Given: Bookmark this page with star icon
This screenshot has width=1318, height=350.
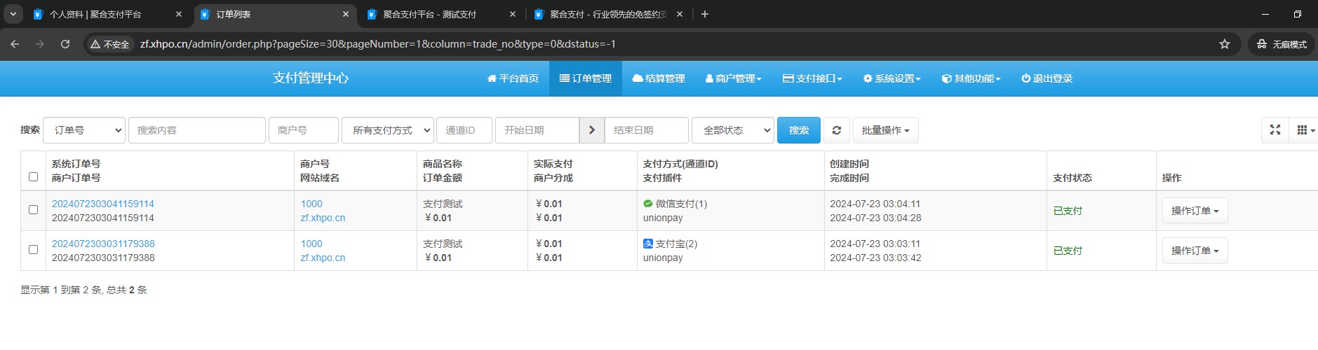Looking at the screenshot, I should [x=1224, y=44].
